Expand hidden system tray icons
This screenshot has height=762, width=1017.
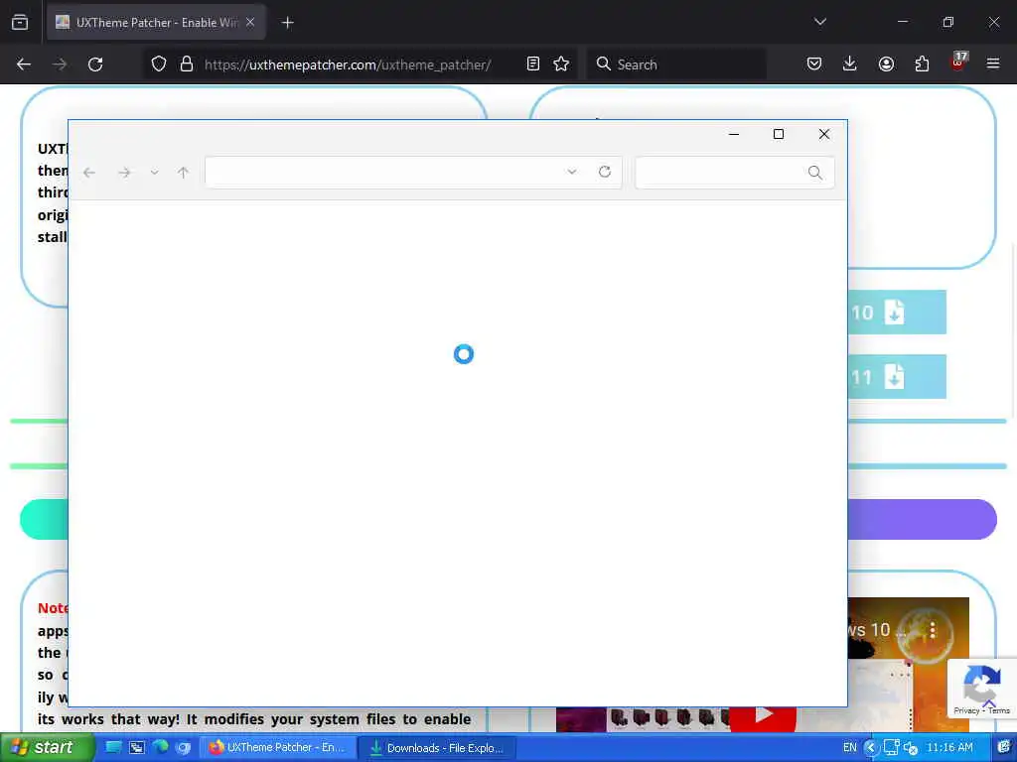click(870, 748)
